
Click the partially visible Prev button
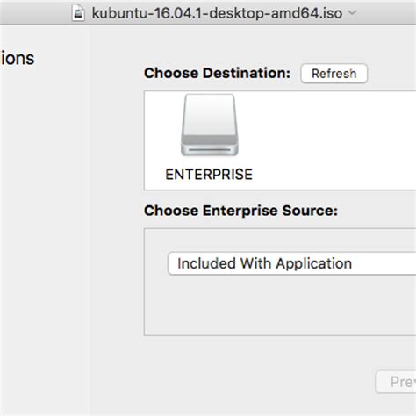396,382
